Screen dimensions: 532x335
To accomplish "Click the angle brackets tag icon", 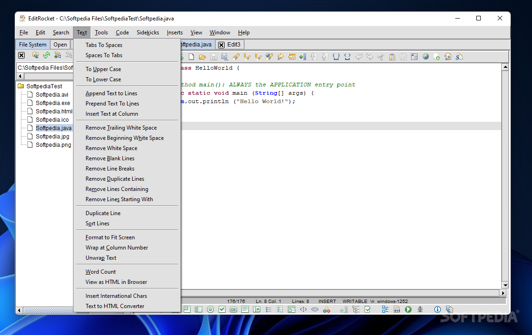I will [x=347, y=57].
